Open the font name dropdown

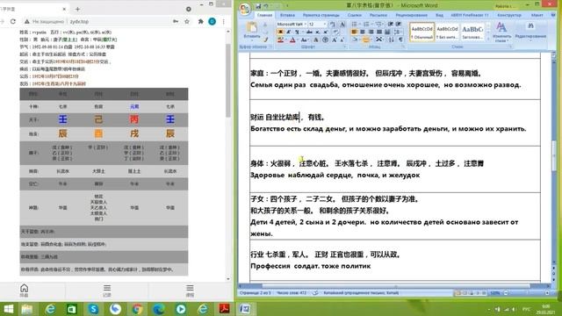[305, 24]
